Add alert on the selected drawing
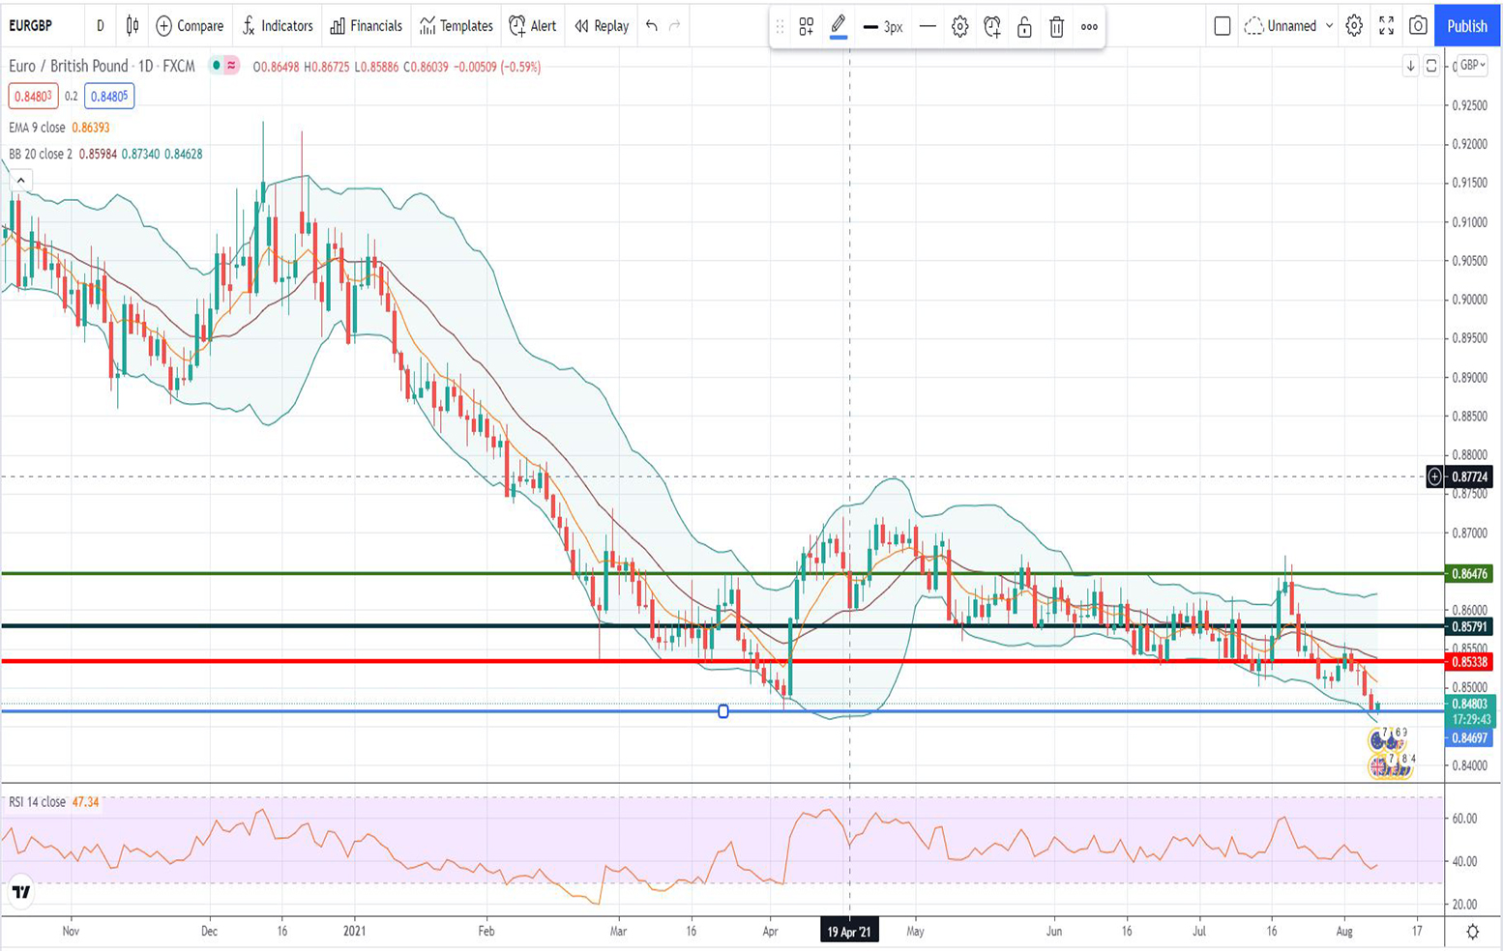This screenshot has height=951, width=1503. (991, 27)
